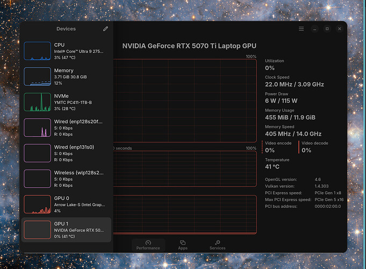Image resolution: width=366 pixels, height=269 pixels.
Task: Minimize the Mission Center window
Action: (314, 29)
